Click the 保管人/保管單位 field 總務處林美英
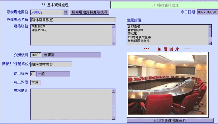This screenshot has height=124, width=218. tap(51, 64)
